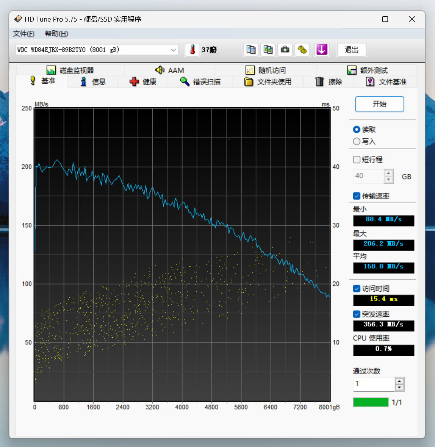Toggle the 传输速率 checkbox
This screenshot has width=435, height=447.
pyautogui.click(x=357, y=196)
